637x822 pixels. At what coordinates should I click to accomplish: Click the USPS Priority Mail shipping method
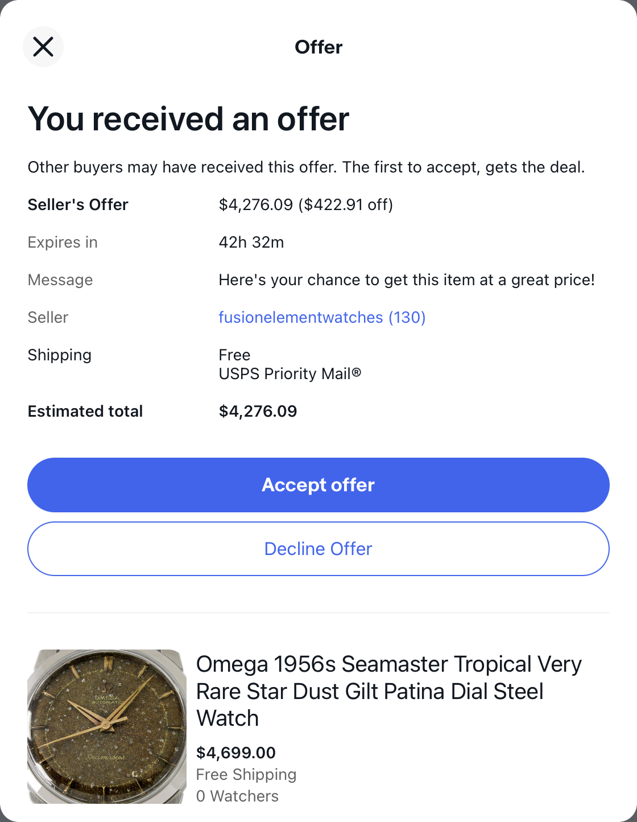pyautogui.click(x=290, y=373)
